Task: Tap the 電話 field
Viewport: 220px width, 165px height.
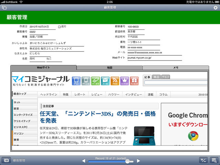Action: point(144,47)
